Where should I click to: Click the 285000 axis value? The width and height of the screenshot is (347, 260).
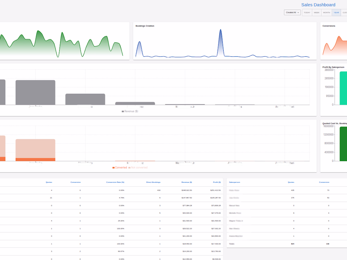[x=329, y=78]
